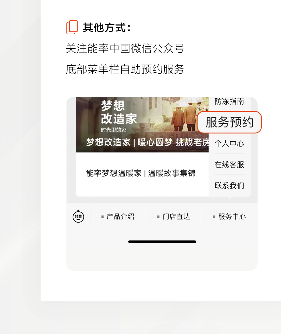Open the 服务中心 bottom menu
This screenshot has width=281, height=334.
[230, 217]
